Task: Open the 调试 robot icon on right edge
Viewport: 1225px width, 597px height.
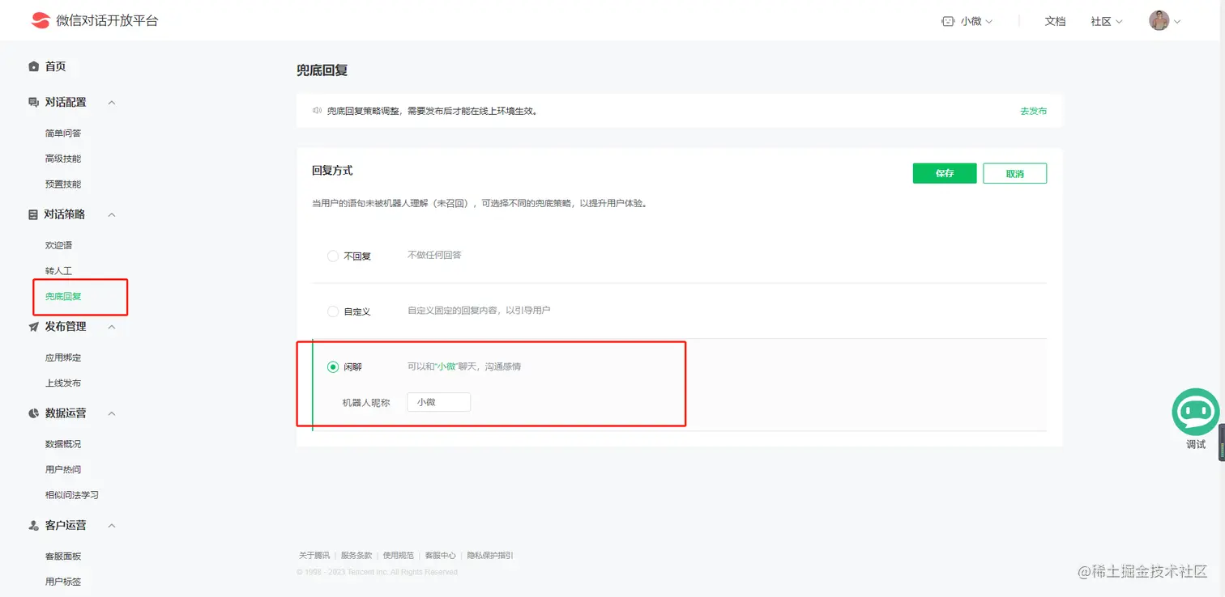Action: pyautogui.click(x=1195, y=412)
